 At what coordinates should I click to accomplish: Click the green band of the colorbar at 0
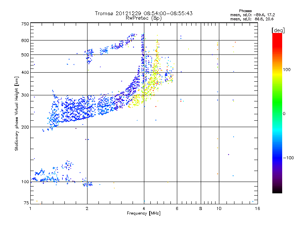click(x=277, y=113)
